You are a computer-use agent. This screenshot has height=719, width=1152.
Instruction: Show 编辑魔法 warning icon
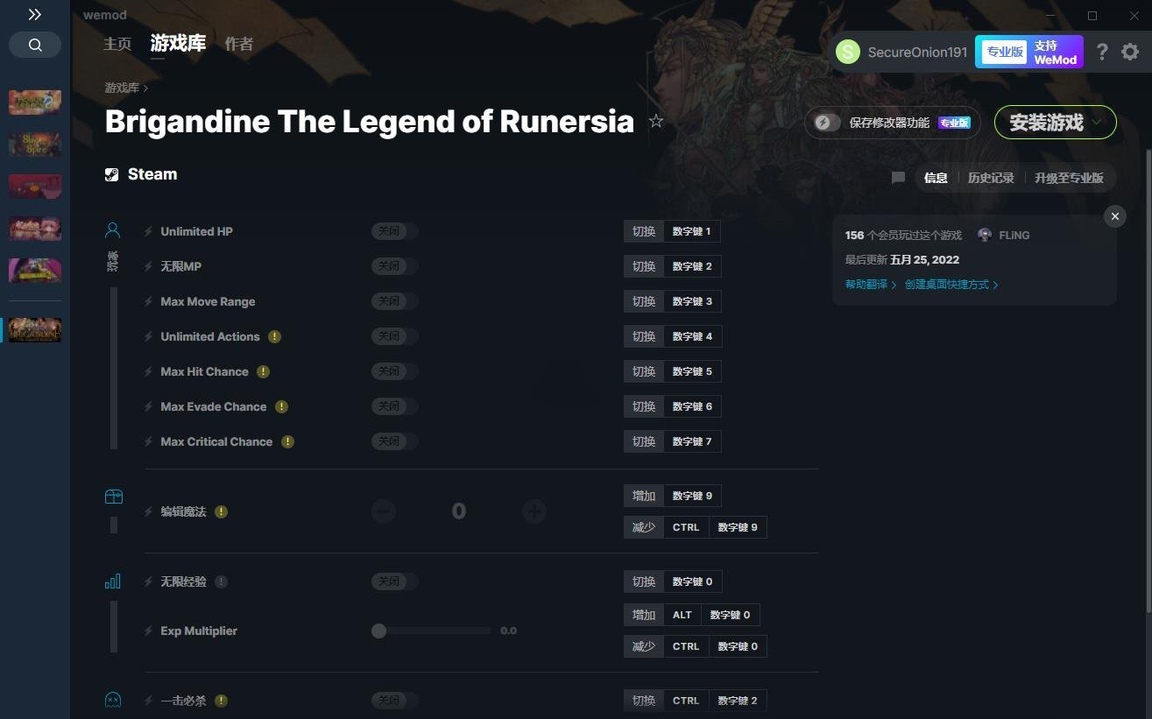coord(221,511)
